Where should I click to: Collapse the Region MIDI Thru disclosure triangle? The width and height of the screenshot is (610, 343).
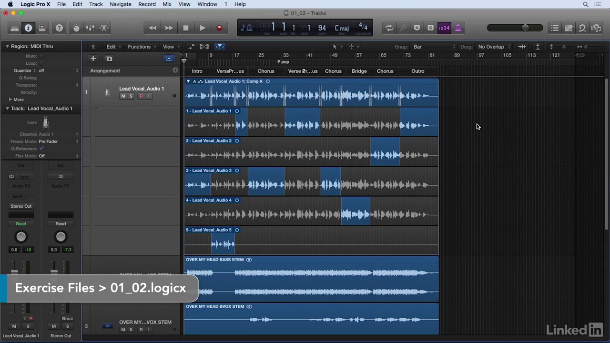pyautogui.click(x=7, y=46)
